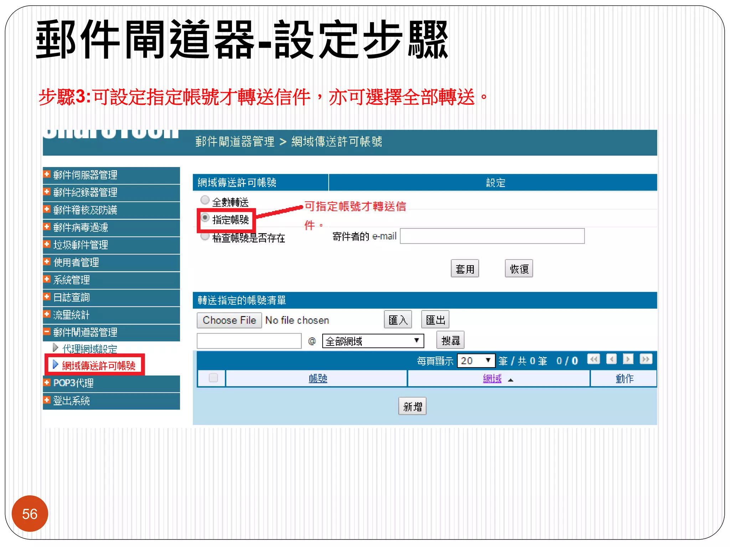
Task: Tick the select-all checkbox in table header
Action: [x=213, y=377]
